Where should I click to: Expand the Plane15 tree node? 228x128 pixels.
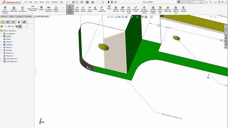1,47
